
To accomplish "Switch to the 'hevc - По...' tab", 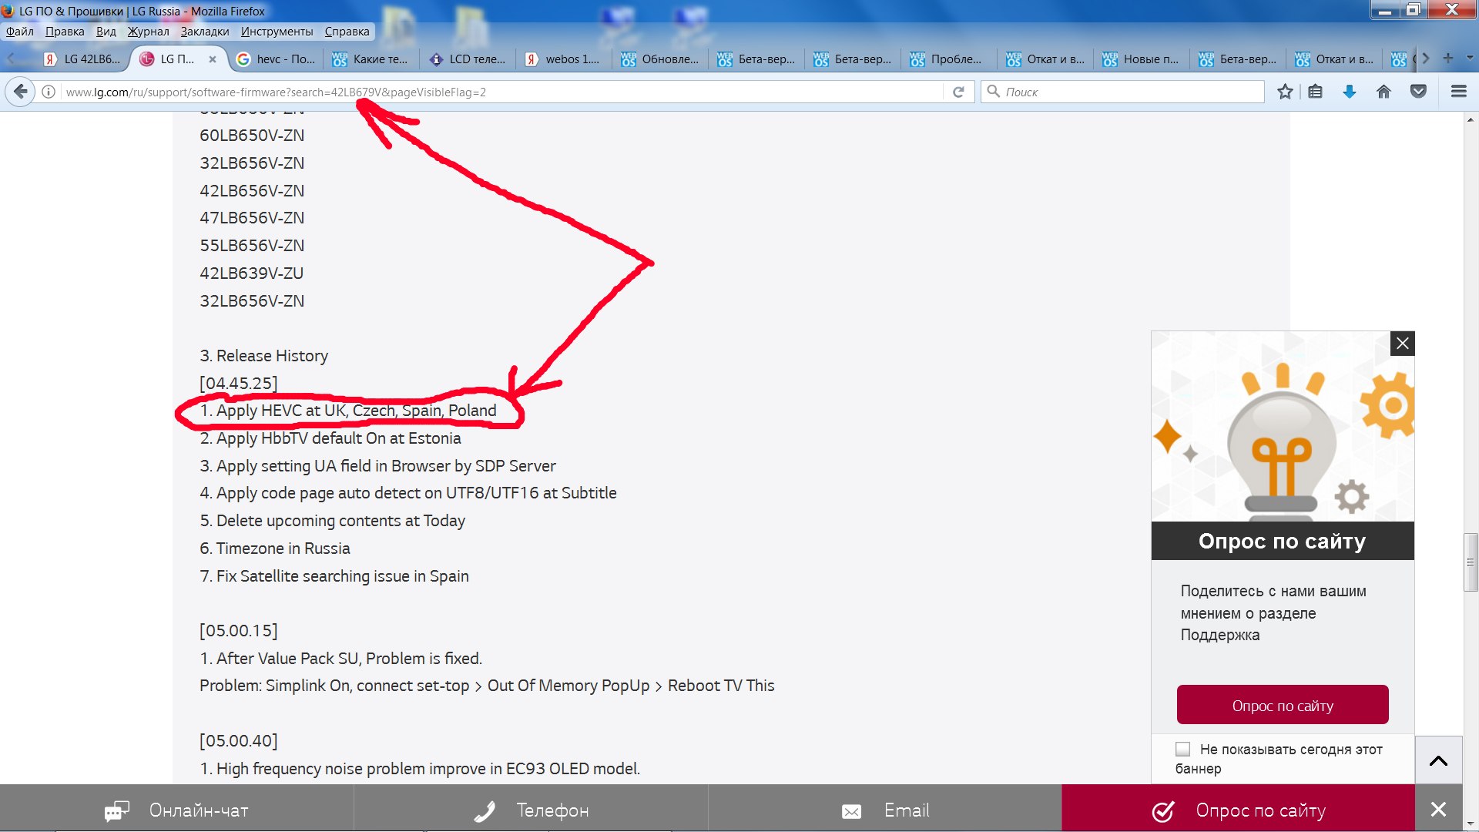I will (x=277, y=59).
